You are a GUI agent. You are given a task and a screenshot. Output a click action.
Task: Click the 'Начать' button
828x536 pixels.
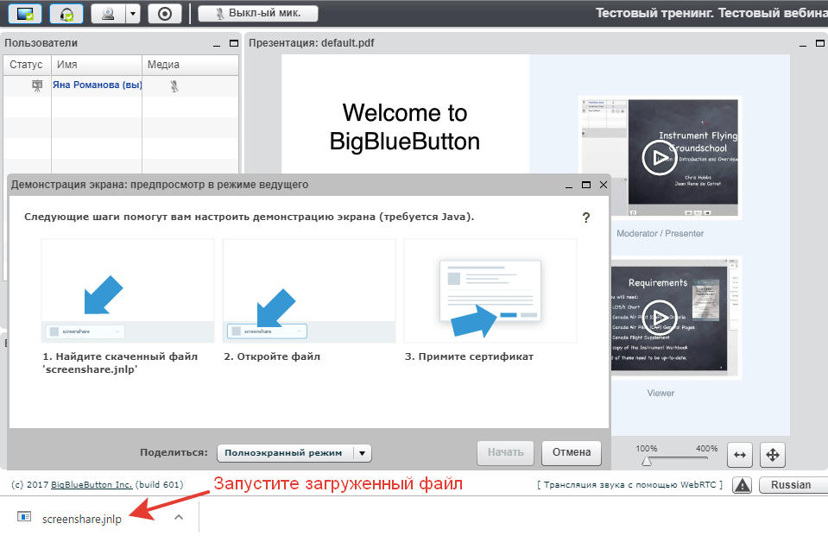(x=505, y=452)
